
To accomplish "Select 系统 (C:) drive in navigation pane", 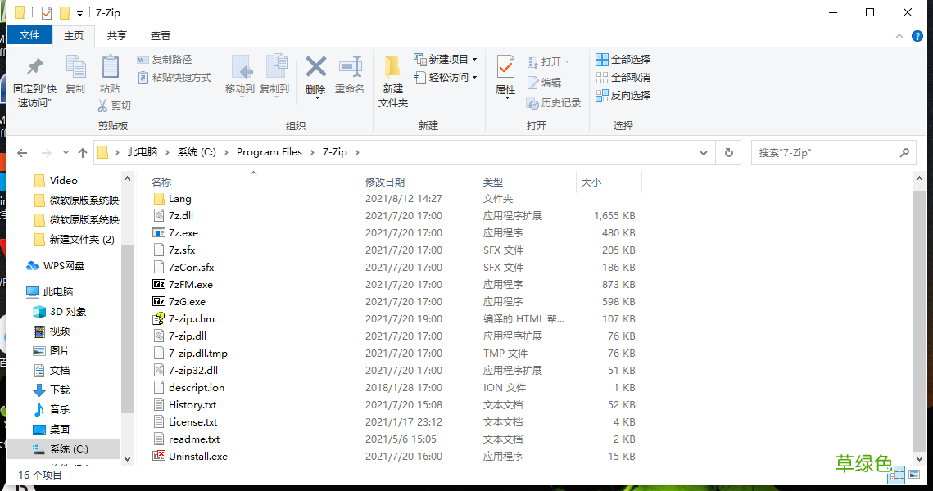I will coord(63,448).
